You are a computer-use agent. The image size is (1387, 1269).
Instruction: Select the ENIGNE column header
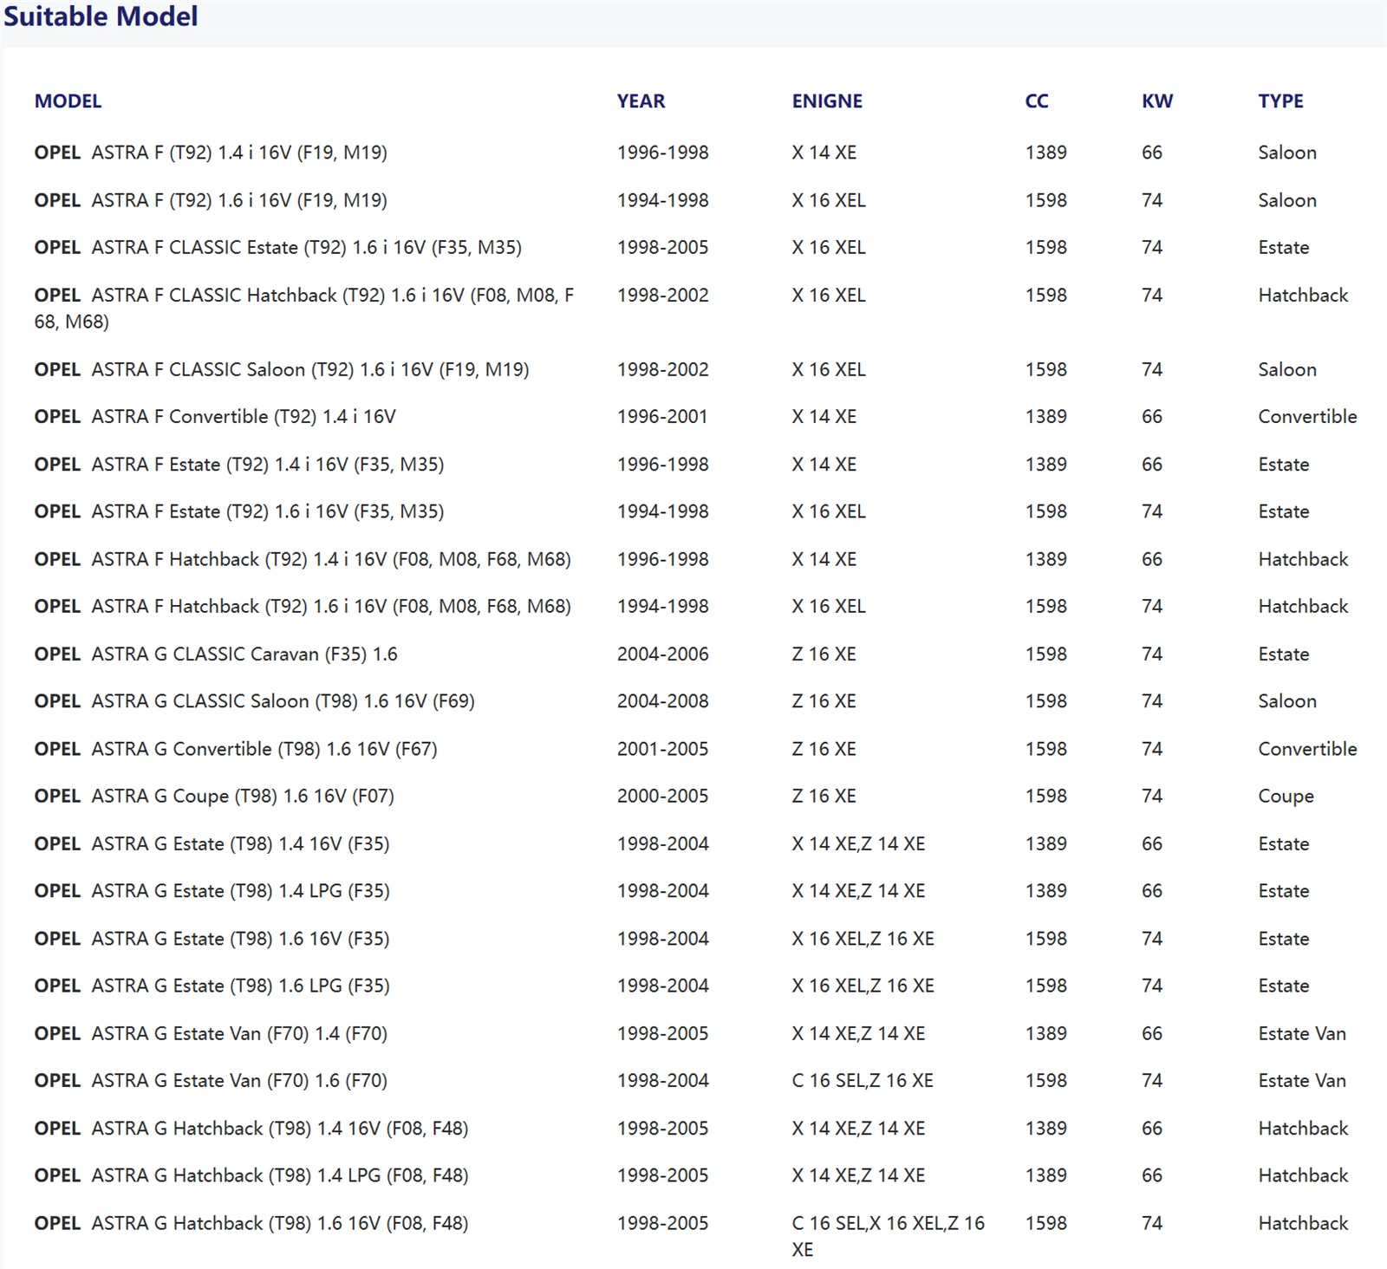[827, 101]
